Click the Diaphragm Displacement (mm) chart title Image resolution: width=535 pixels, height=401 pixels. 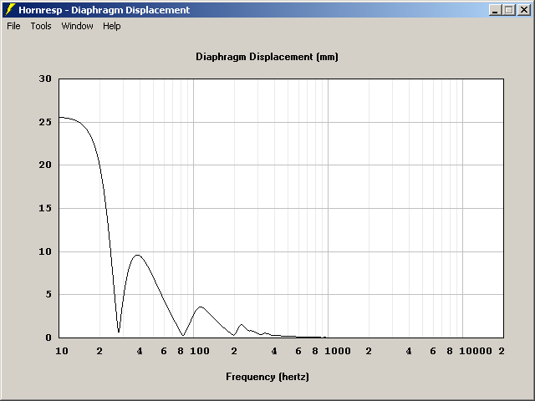tap(267, 57)
